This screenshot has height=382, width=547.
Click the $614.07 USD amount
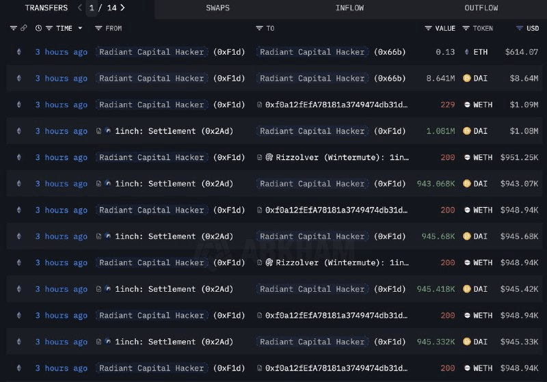(x=522, y=52)
